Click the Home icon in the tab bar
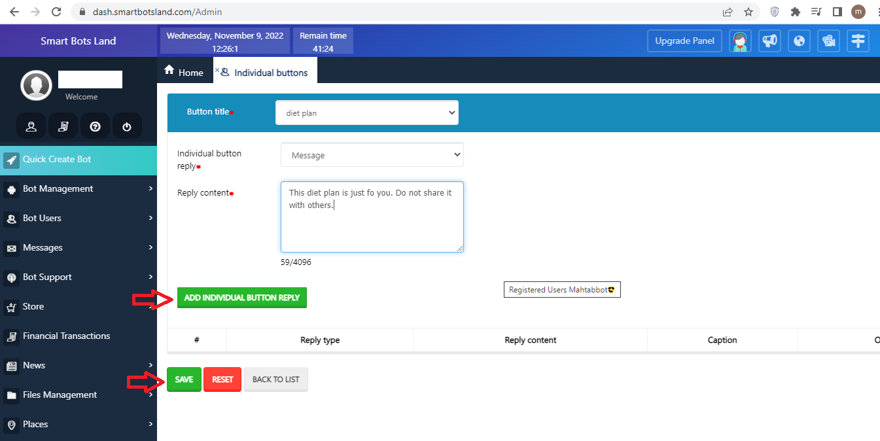The image size is (880, 441). 169,70
